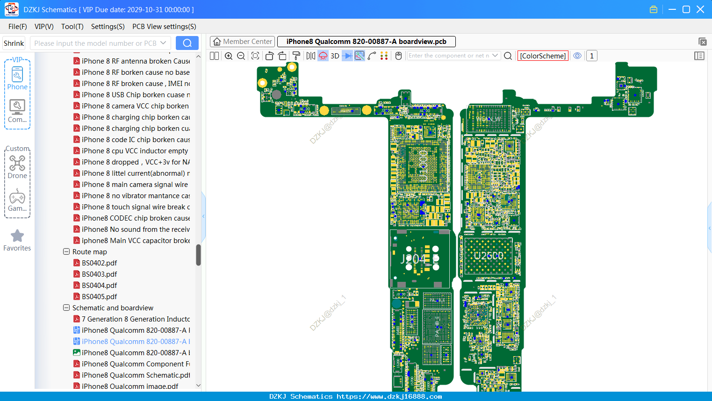Click the blue search button
The image size is (712, 401).
coord(187,43)
